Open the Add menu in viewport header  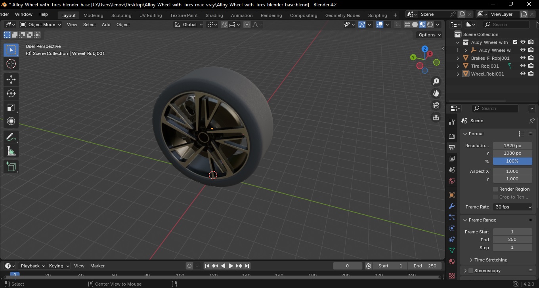click(106, 25)
